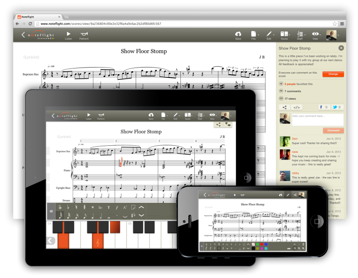Viewport: 358px width, 278px height.
Task: Click the browser back arrow
Action: pos(17,24)
